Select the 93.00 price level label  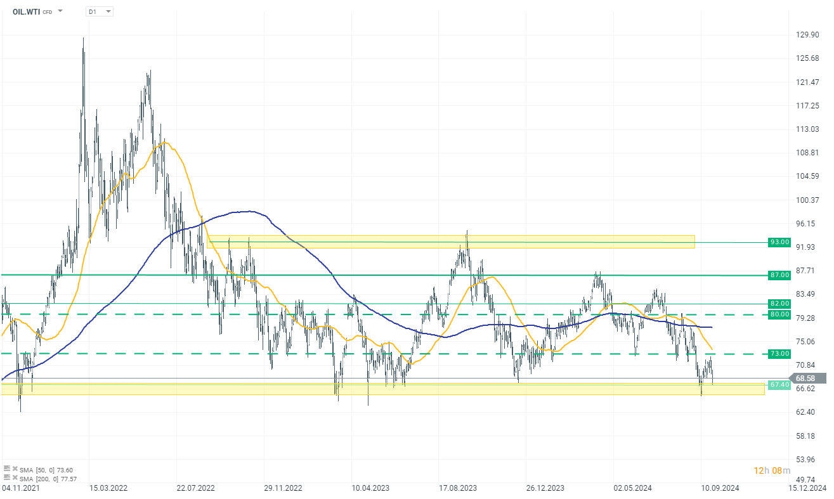pyautogui.click(x=779, y=242)
